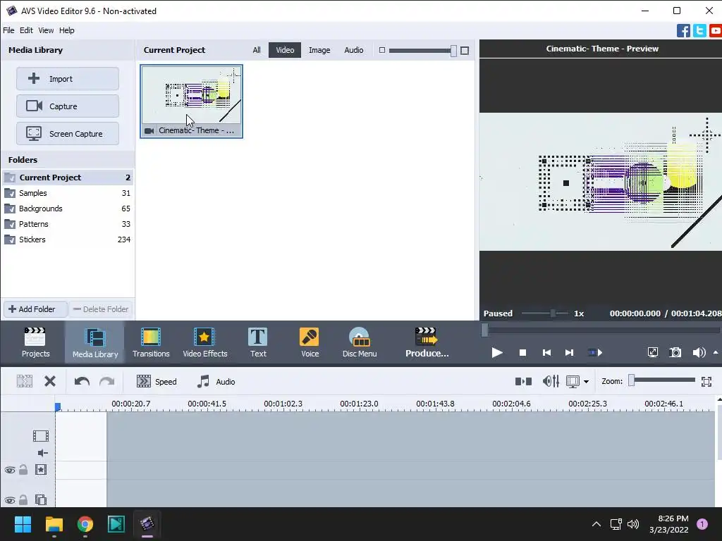
Task: Open the audio mixer icon
Action: [x=551, y=381]
